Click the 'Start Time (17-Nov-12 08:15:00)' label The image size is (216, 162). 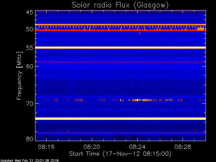coord(120,154)
